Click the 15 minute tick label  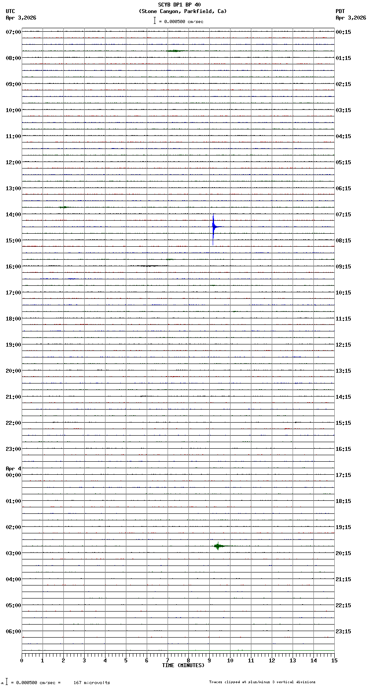tap(334, 661)
